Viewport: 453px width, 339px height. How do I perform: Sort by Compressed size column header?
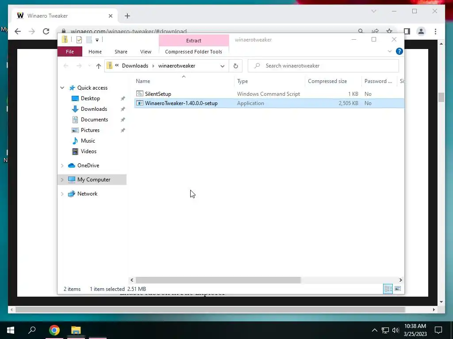coord(333,81)
